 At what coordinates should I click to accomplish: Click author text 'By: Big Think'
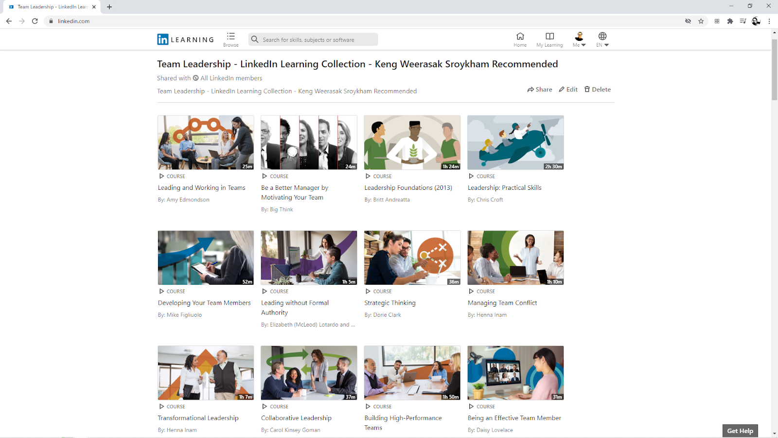pyautogui.click(x=277, y=210)
